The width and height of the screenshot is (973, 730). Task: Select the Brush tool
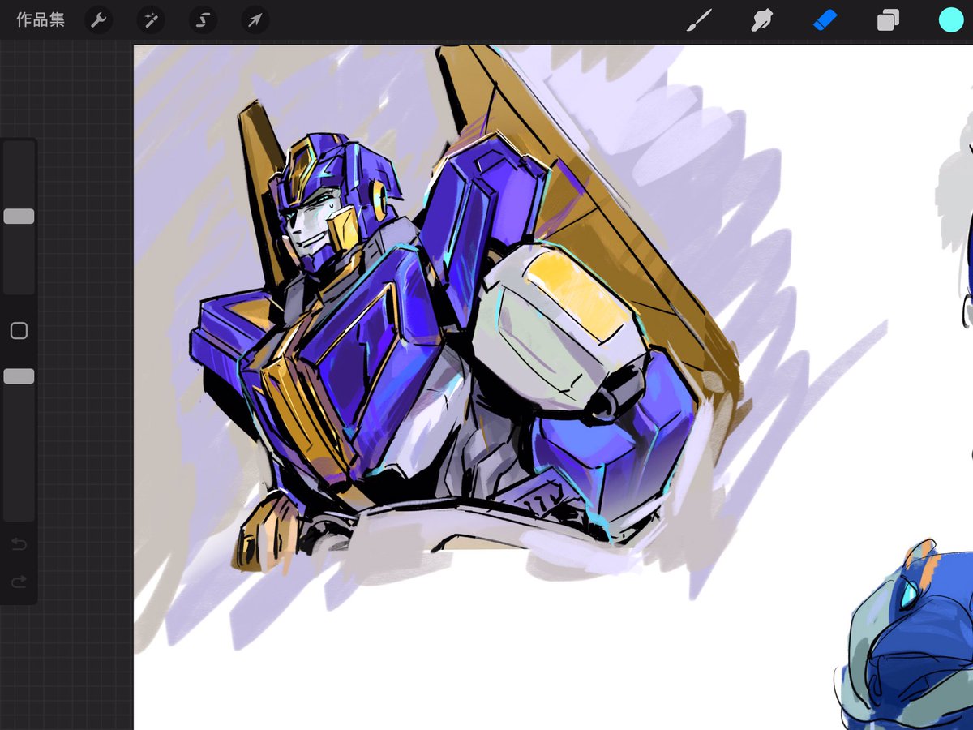click(x=698, y=20)
